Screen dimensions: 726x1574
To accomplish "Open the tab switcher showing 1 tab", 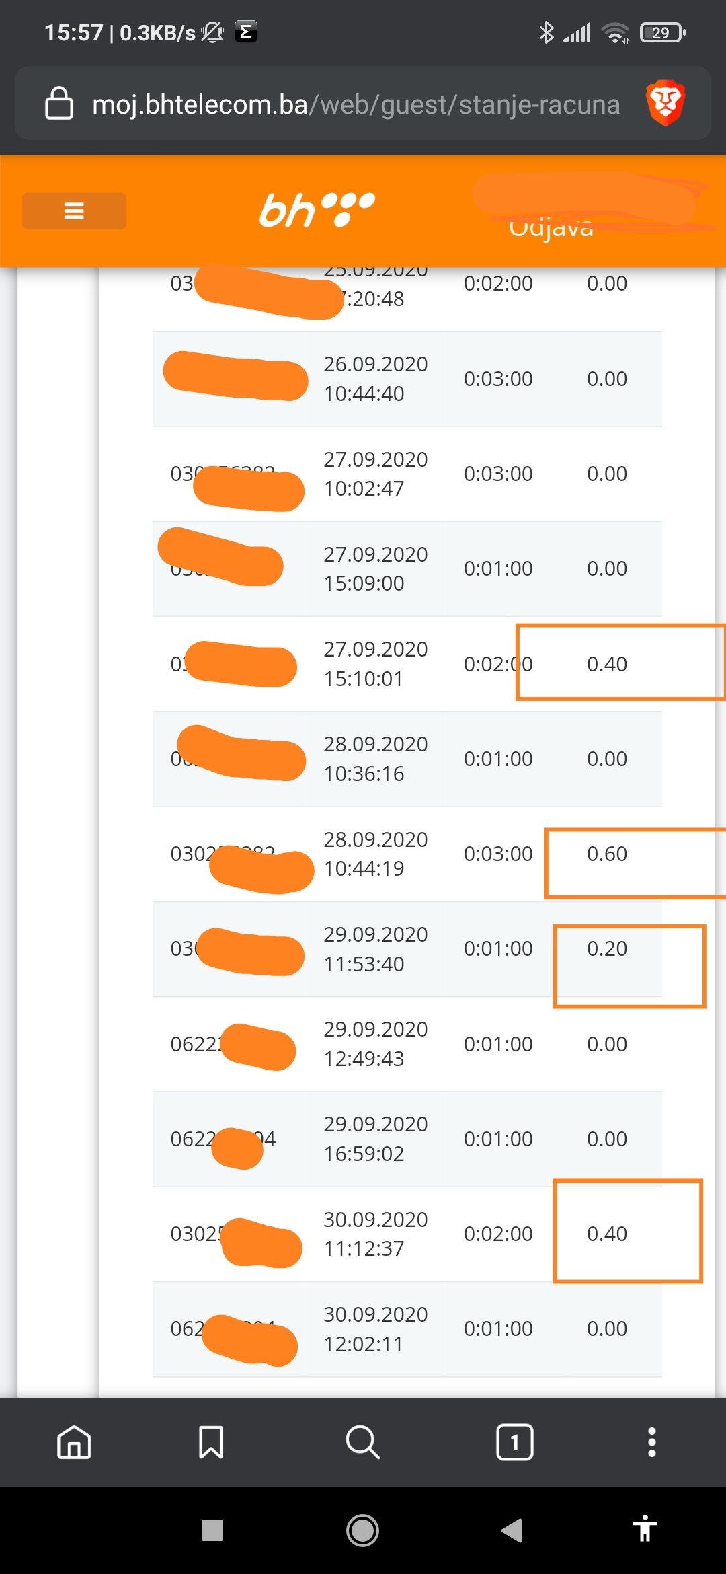I will (x=515, y=1442).
